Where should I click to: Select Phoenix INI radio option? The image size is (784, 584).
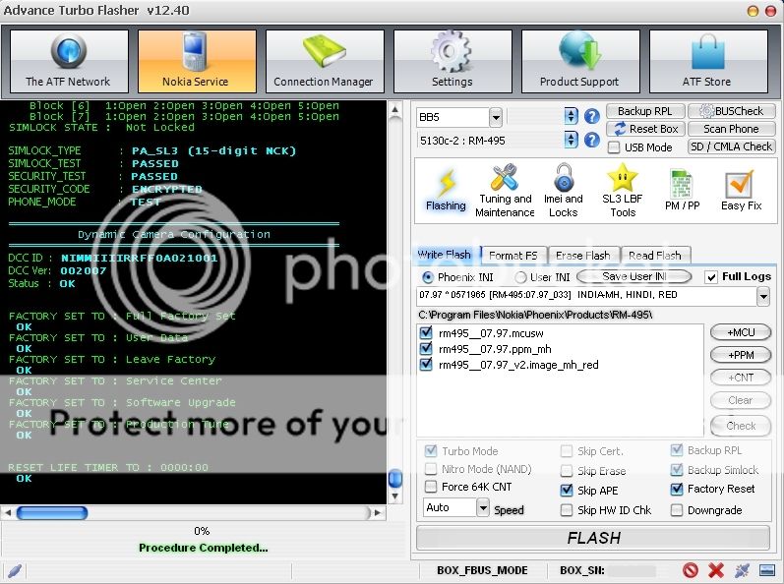428,277
